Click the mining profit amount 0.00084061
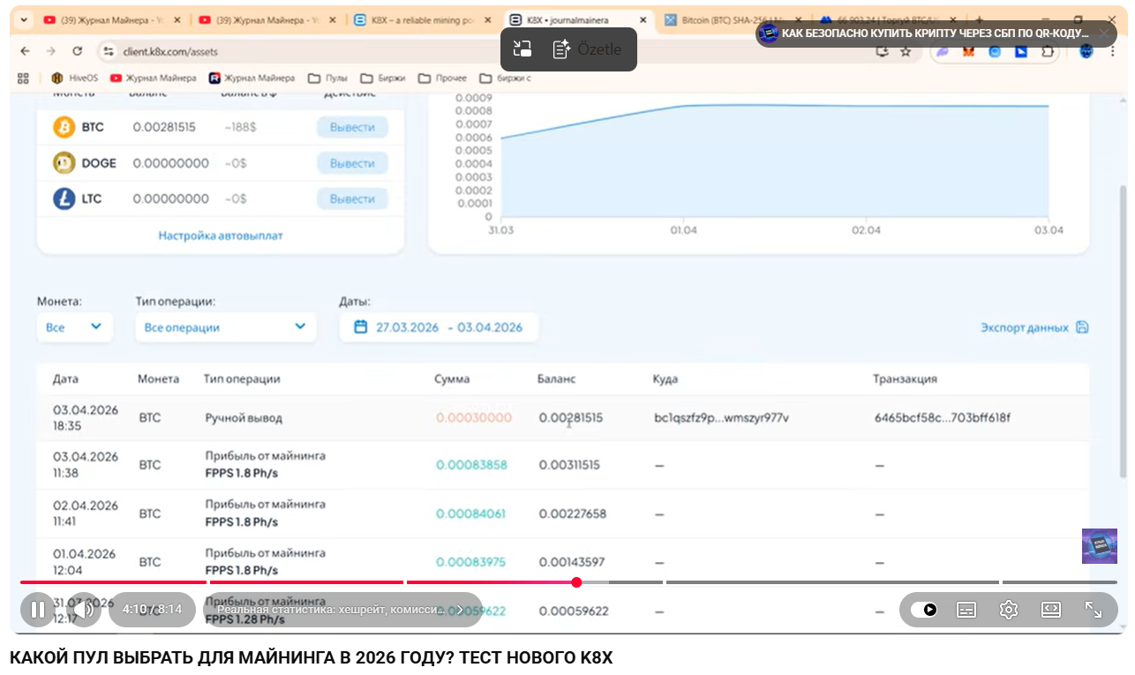This screenshot has width=1135, height=675. tap(471, 514)
